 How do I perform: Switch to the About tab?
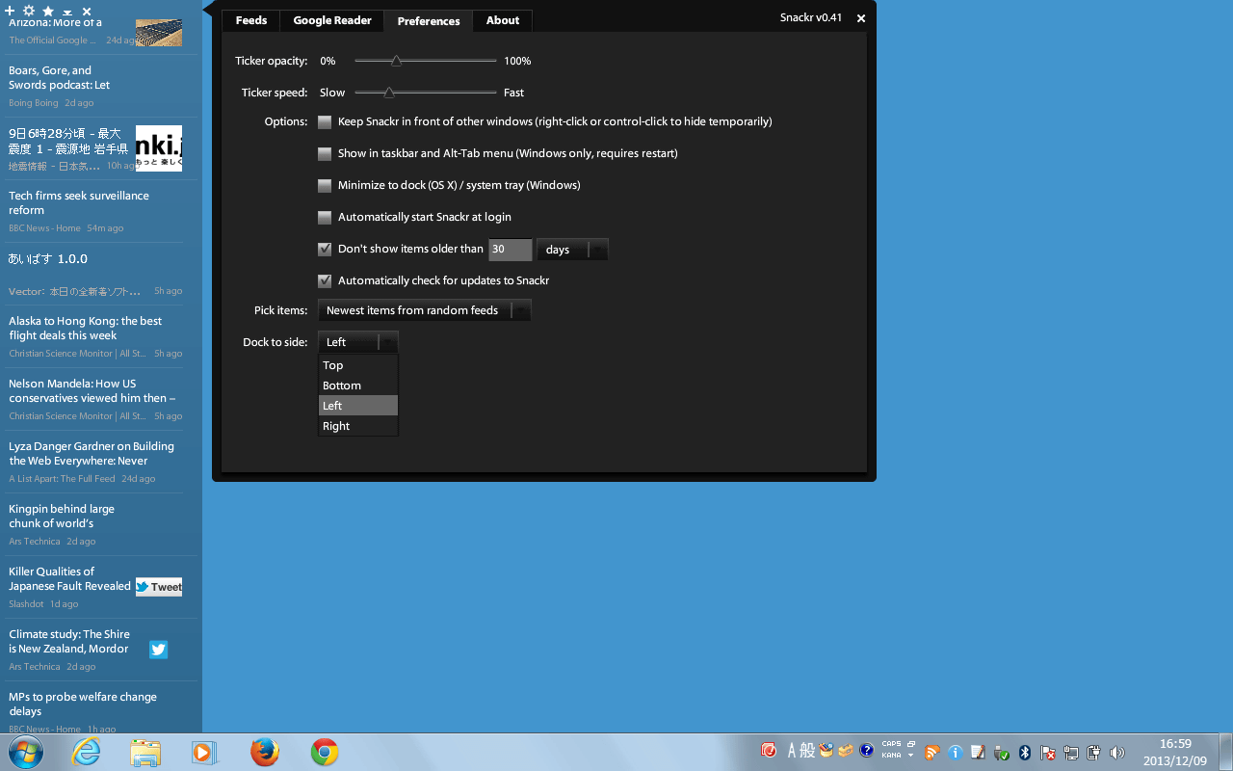(x=503, y=20)
